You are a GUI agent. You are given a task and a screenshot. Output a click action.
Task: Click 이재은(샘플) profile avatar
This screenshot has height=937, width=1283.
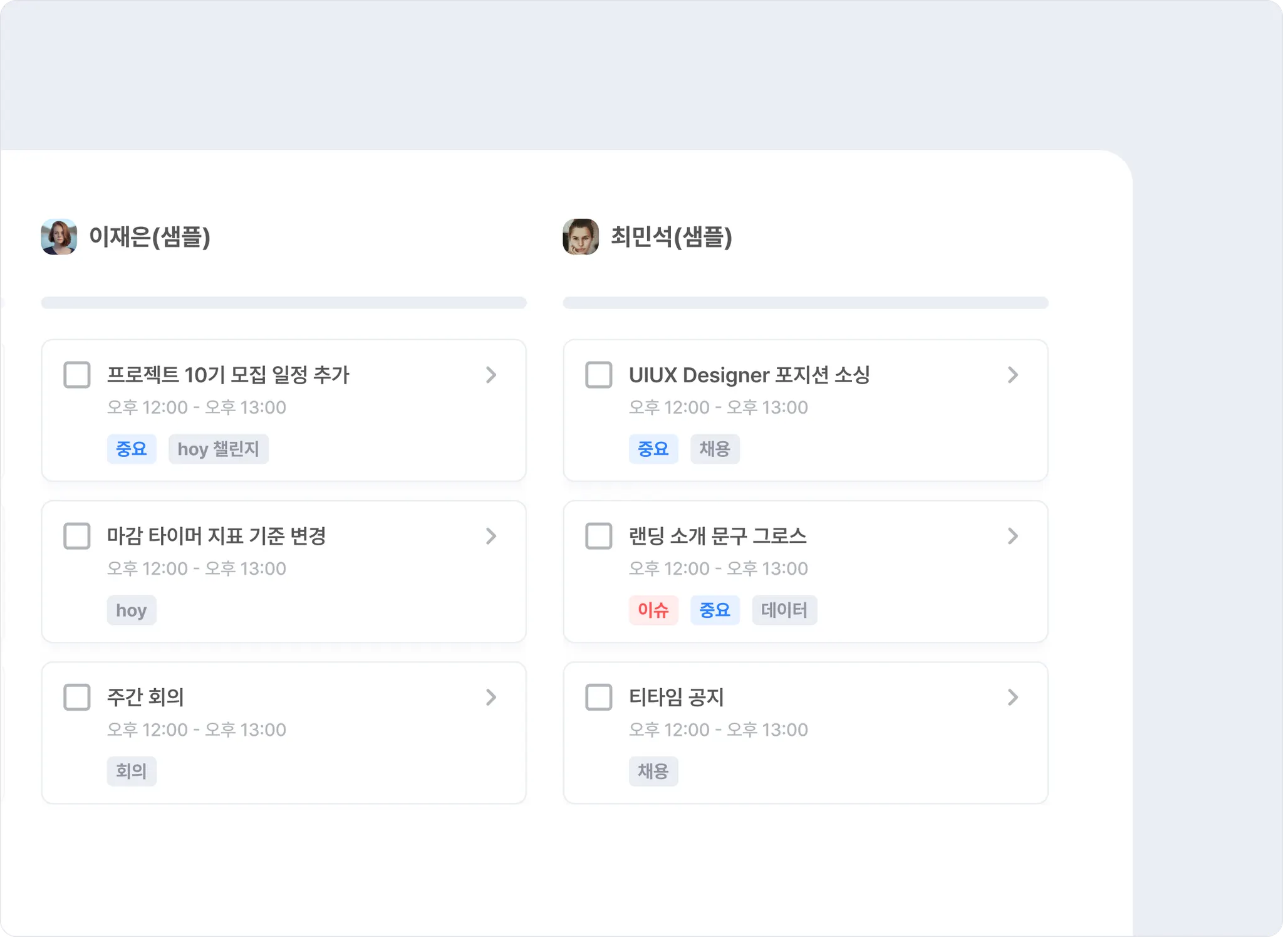click(x=59, y=237)
